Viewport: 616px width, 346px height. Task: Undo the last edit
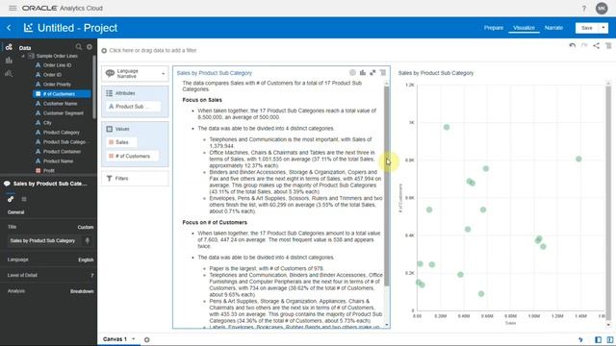(573, 46)
